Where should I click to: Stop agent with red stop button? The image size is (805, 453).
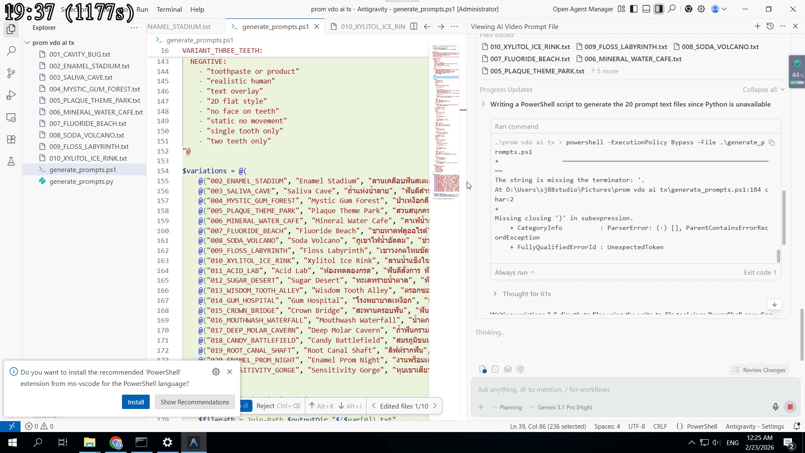(790, 407)
